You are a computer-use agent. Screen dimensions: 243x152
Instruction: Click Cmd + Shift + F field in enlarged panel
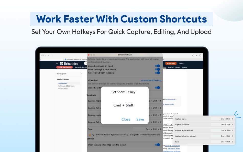click(222, 125)
